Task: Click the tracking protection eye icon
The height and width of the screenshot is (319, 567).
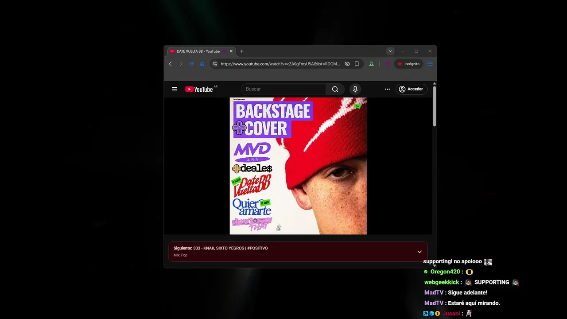Action: 347,64
